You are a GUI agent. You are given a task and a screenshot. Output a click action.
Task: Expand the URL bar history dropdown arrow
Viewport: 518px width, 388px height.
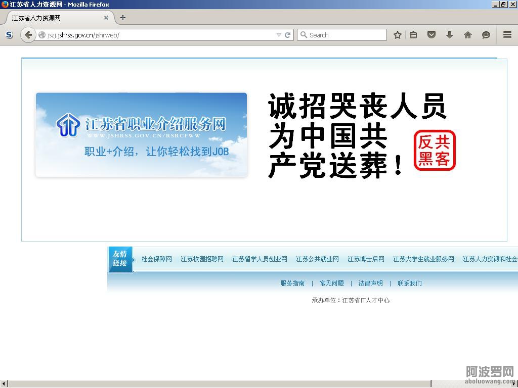279,35
